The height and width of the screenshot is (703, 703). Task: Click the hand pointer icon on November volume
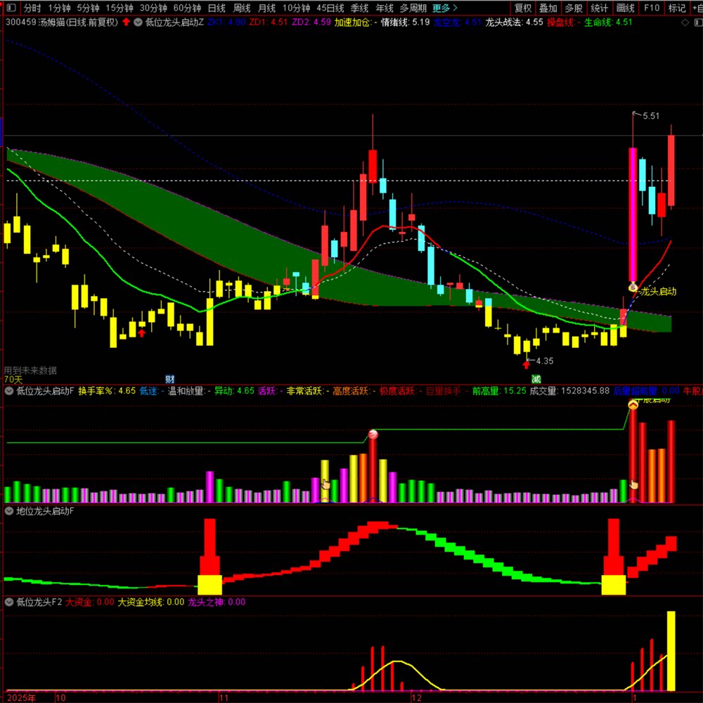click(x=325, y=484)
